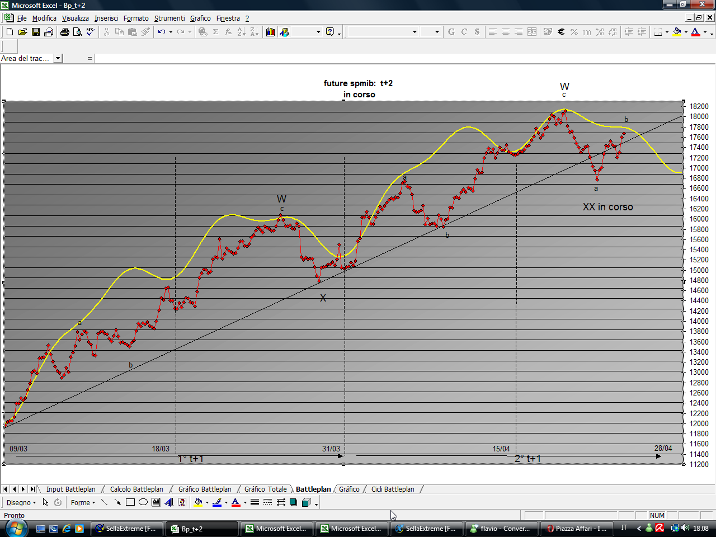Click the Help question mark icon

tap(330, 32)
